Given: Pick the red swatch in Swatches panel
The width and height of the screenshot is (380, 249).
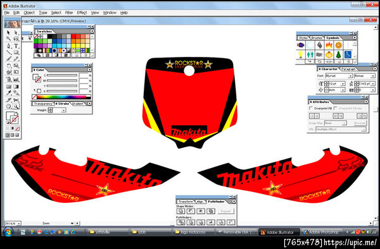Looking at the screenshot, I should coord(73,37).
